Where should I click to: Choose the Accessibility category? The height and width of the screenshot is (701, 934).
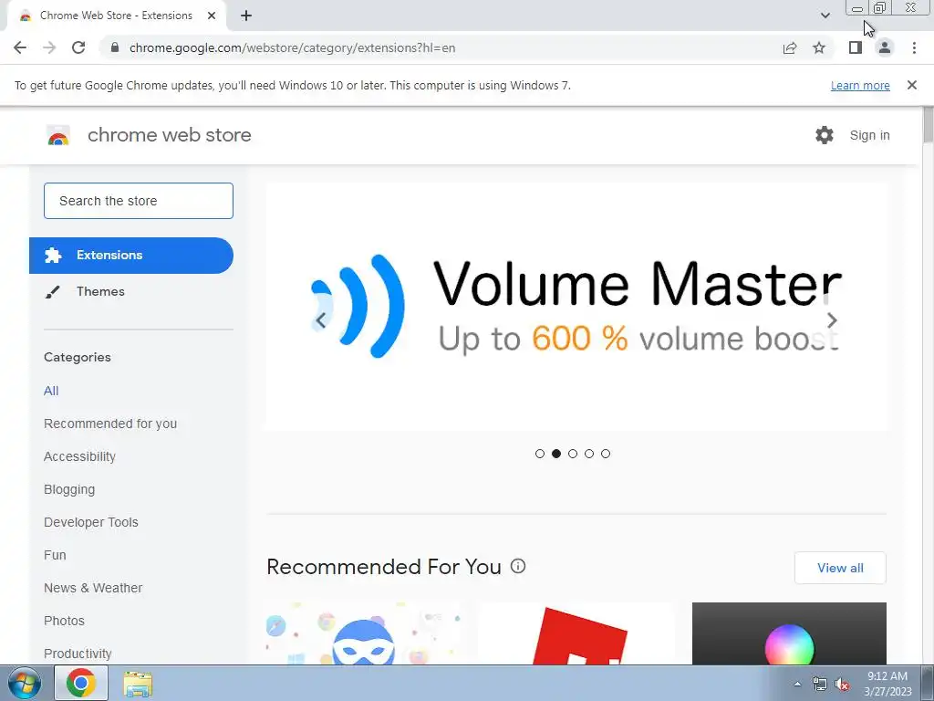click(80, 456)
